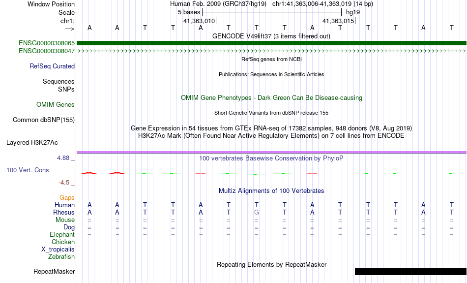Click the blue negative PhyloP conservation bar
The image size is (467, 283).
(258, 175)
